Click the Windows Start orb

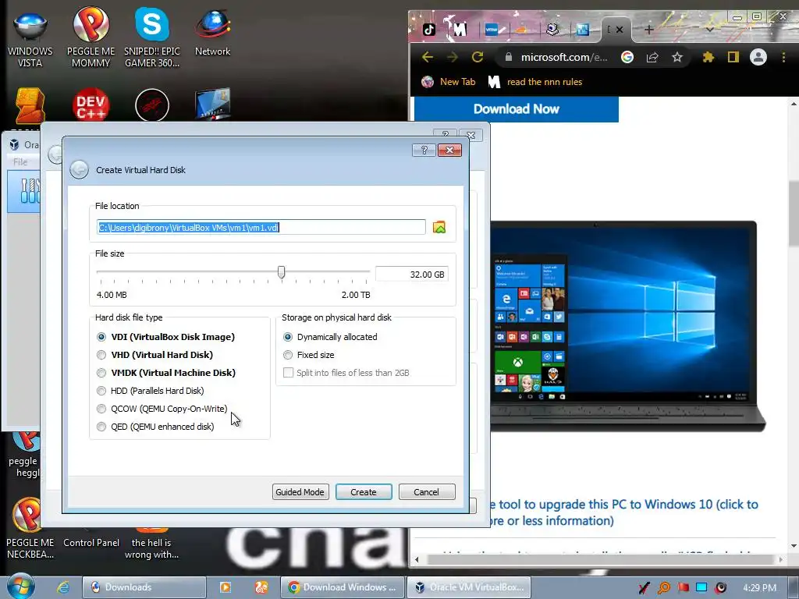point(20,587)
